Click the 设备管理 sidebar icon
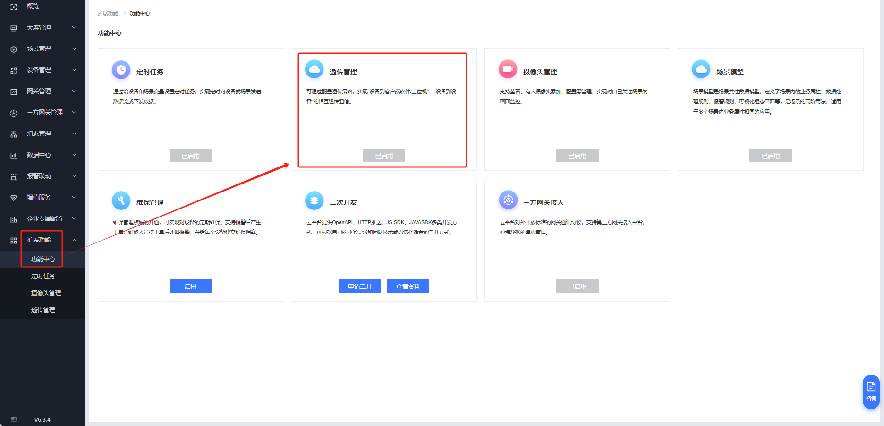Viewport: 884px width, 426px height. pos(14,71)
